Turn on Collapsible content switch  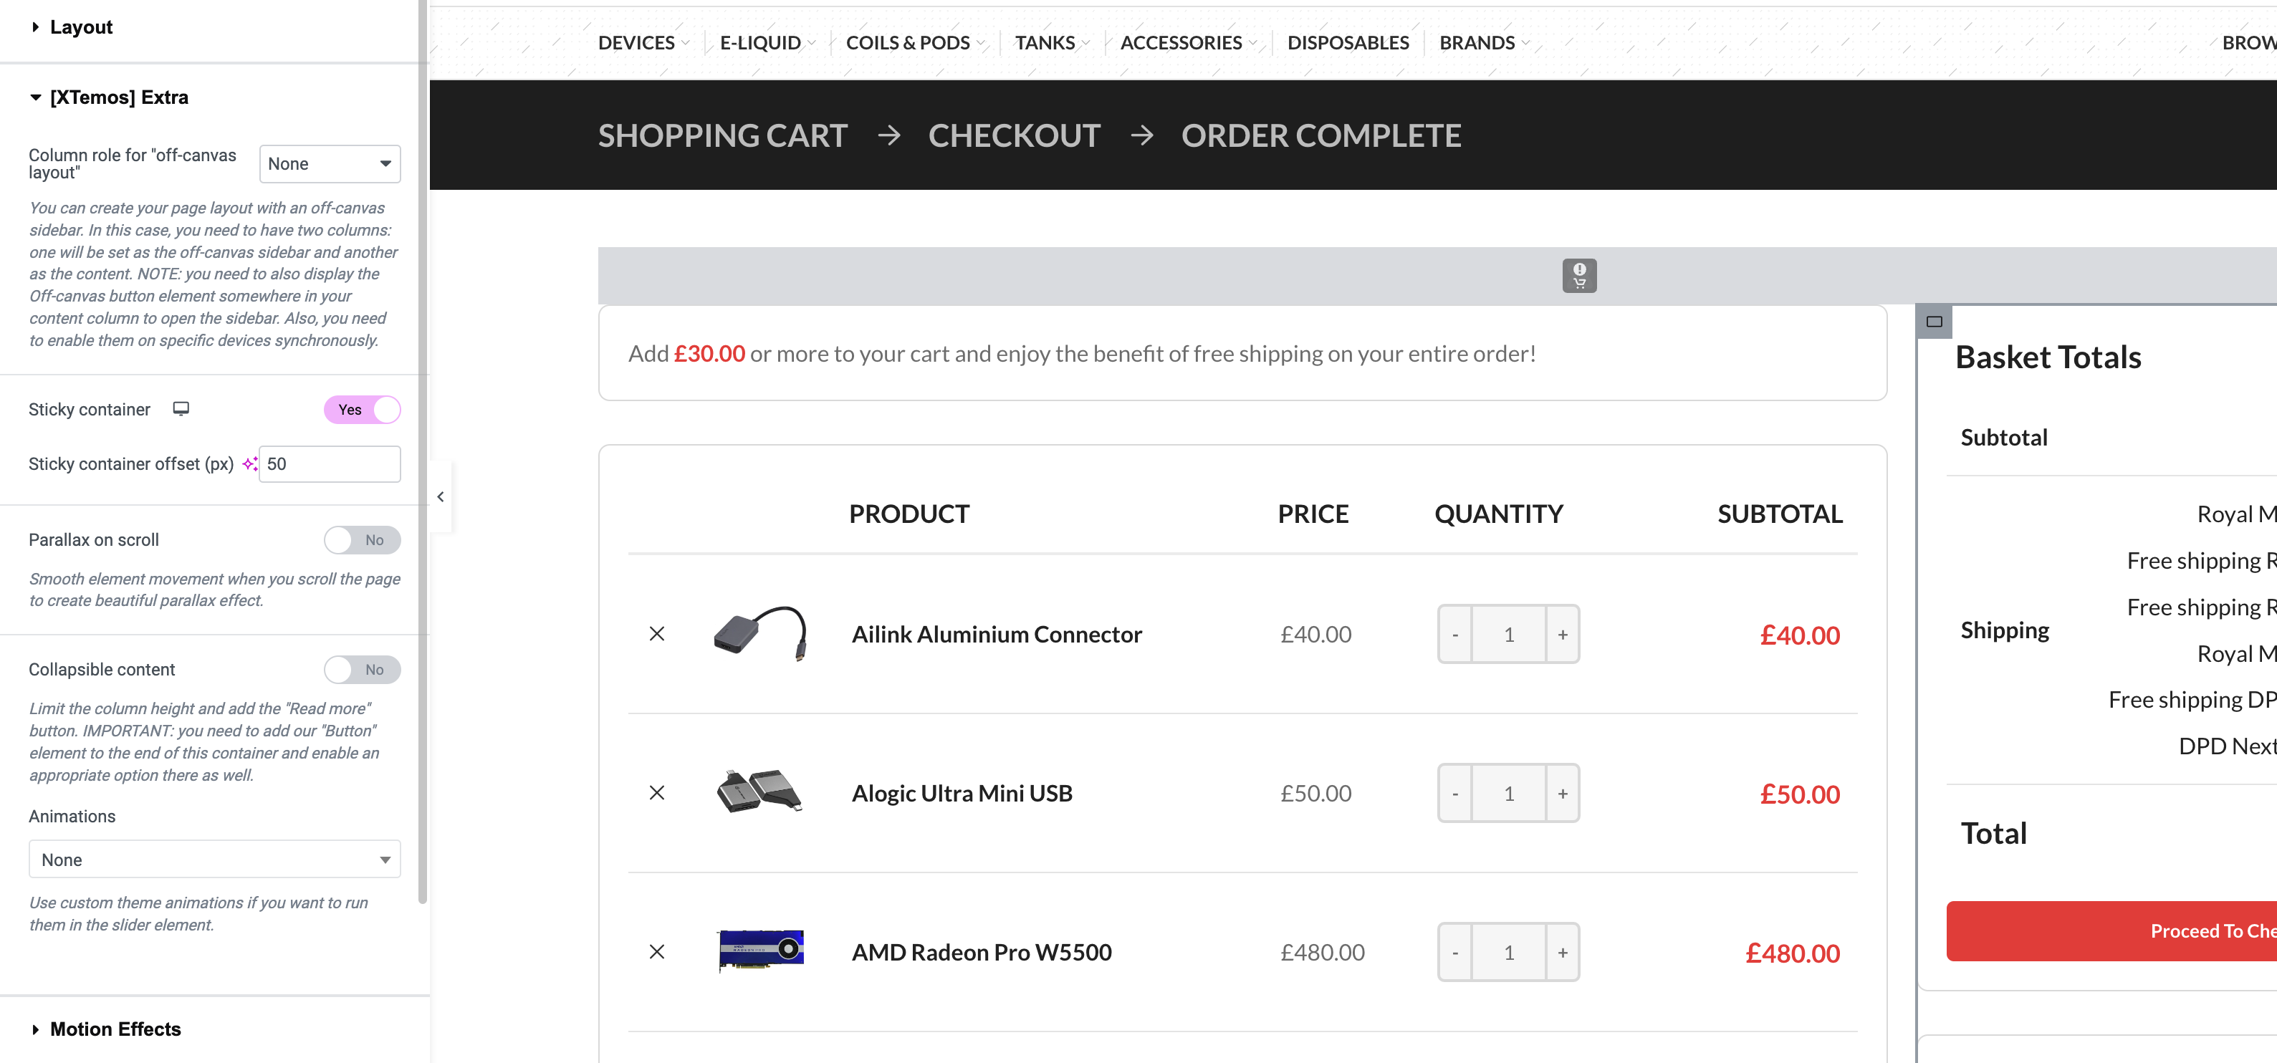(x=363, y=670)
